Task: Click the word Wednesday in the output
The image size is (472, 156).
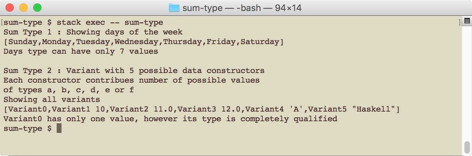Action: tap(136, 42)
